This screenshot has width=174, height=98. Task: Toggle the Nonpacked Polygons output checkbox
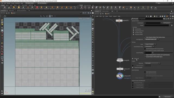(x=133, y=83)
